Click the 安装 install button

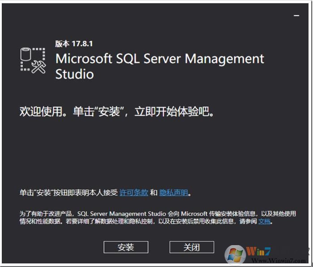pos(126,247)
